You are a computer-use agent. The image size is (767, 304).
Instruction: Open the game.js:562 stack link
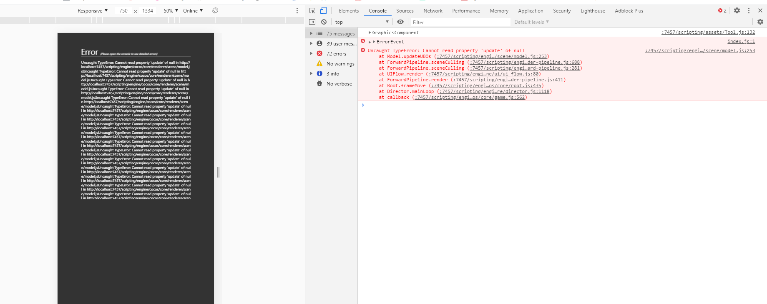470,97
